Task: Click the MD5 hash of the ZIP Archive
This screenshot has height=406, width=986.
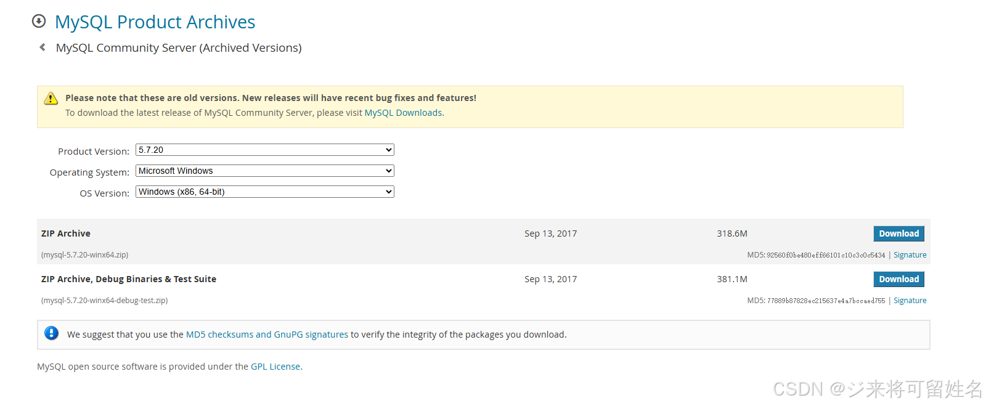Action: coord(826,255)
